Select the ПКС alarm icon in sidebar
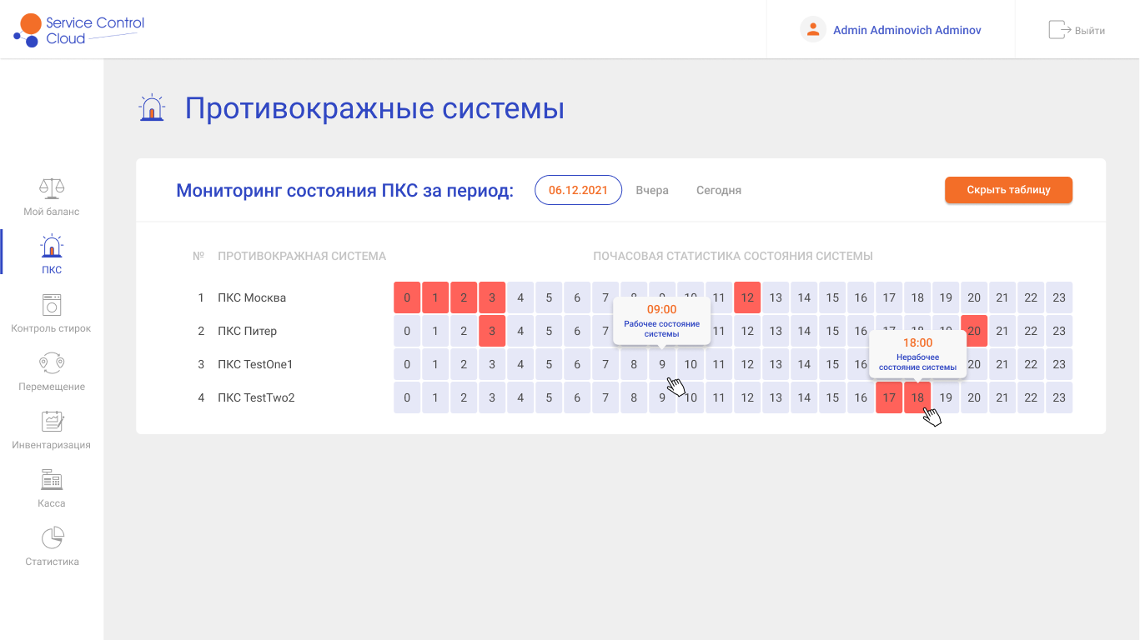 [52, 247]
